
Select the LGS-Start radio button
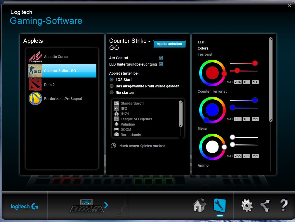(112, 80)
